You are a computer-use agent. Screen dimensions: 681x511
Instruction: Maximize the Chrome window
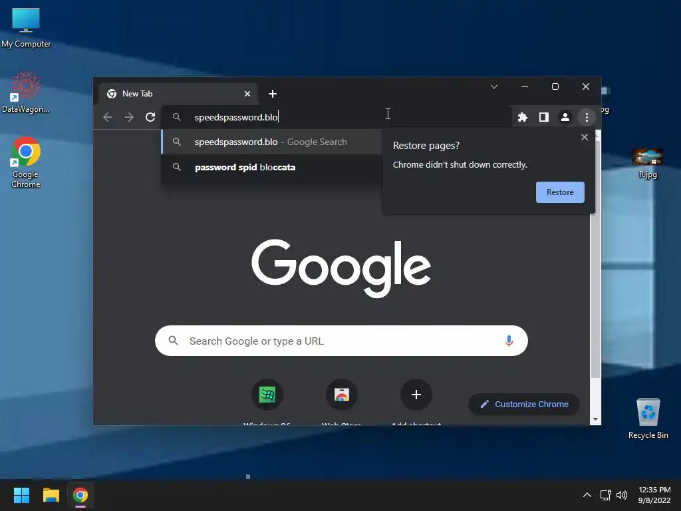(555, 86)
